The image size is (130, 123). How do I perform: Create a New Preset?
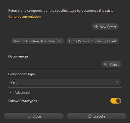pyautogui.click(x=105, y=27)
